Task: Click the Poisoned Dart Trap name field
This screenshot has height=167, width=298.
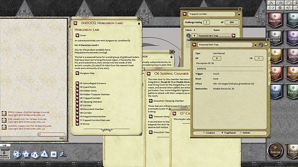Action: coord(225,45)
